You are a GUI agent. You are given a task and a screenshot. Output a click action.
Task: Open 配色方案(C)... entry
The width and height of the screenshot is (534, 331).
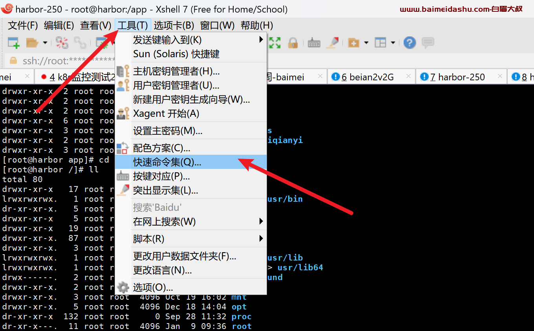[191, 148]
